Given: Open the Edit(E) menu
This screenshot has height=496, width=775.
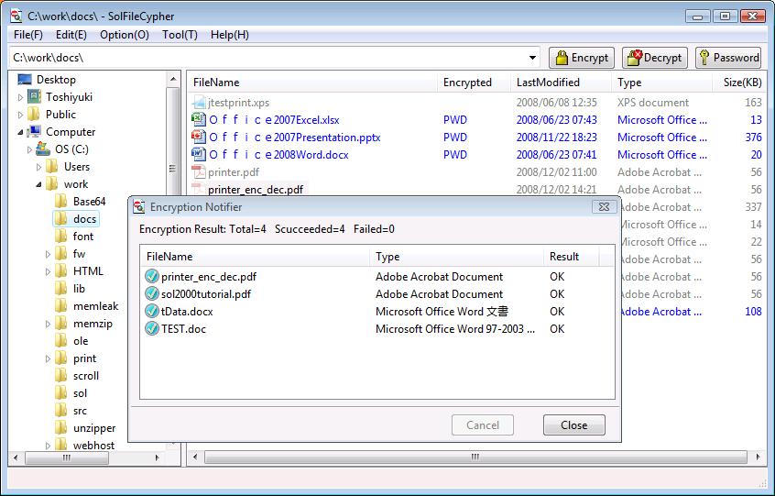Looking at the screenshot, I should coord(71,35).
